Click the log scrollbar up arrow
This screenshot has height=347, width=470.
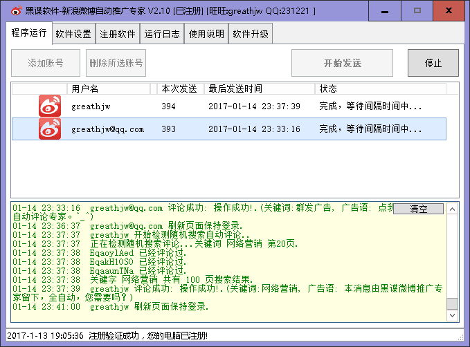point(452,209)
